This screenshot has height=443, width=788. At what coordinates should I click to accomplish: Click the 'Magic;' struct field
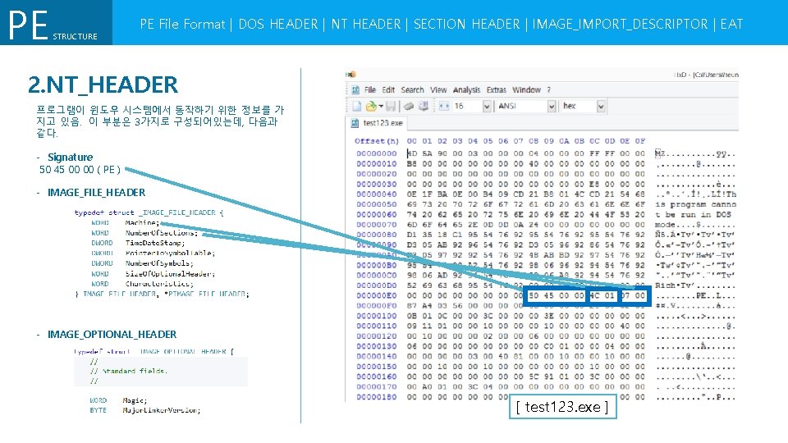click(135, 401)
